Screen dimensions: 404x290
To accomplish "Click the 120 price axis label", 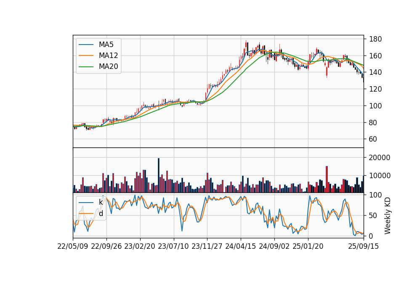I will coord(375,89).
